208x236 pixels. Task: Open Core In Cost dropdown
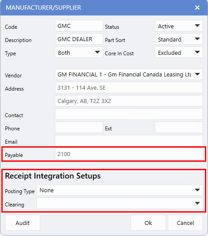(179, 53)
